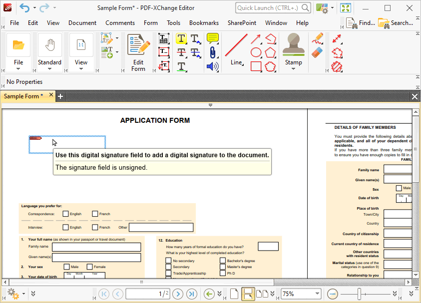Viewport: 421px width, 303px height.
Task: Select the Rectangle shape tool
Action: (x=256, y=66)
